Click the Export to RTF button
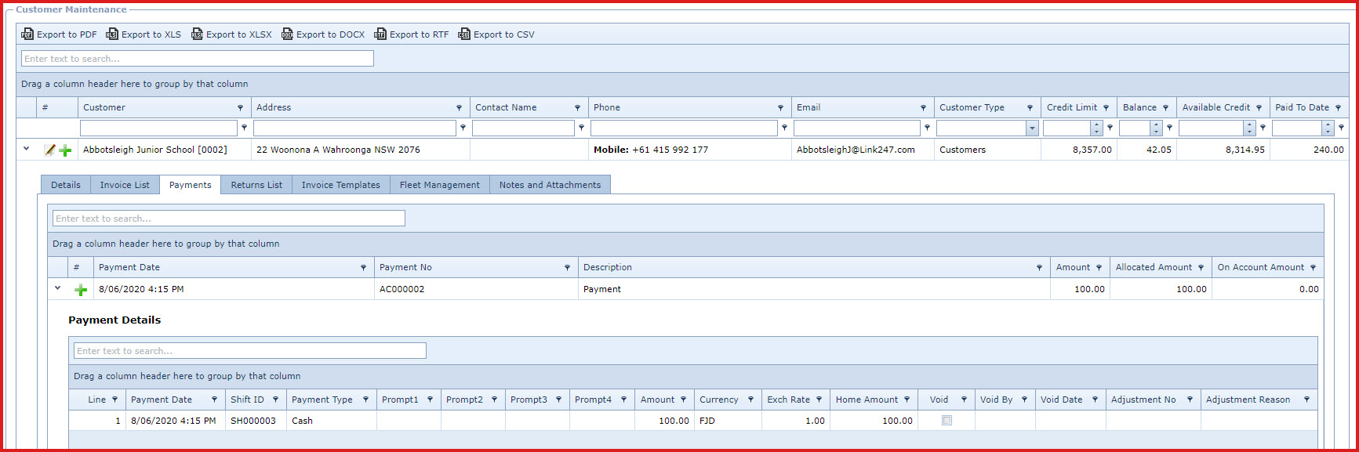1359x452 pixels. 412,34
